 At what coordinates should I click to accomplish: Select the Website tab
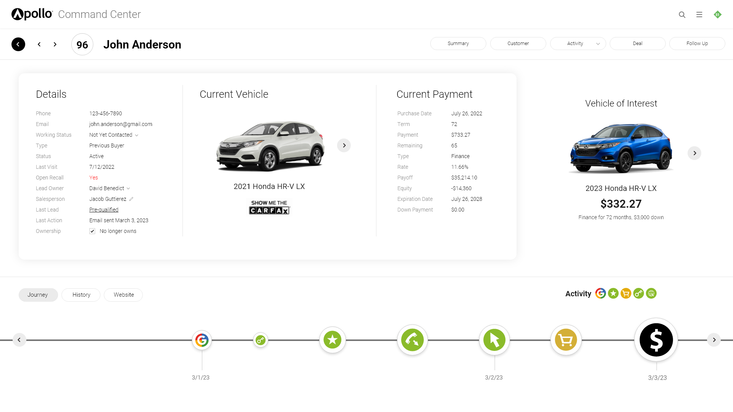(123, 295)
